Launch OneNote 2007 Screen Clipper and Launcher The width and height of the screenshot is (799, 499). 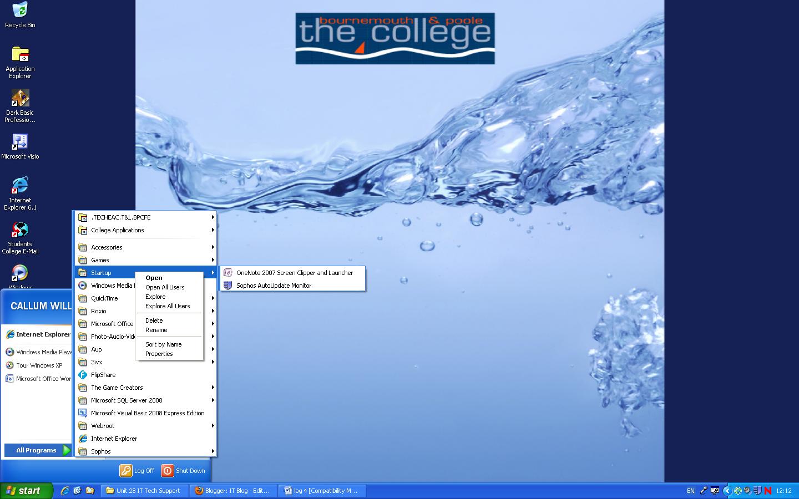click(x=292, y=273)
